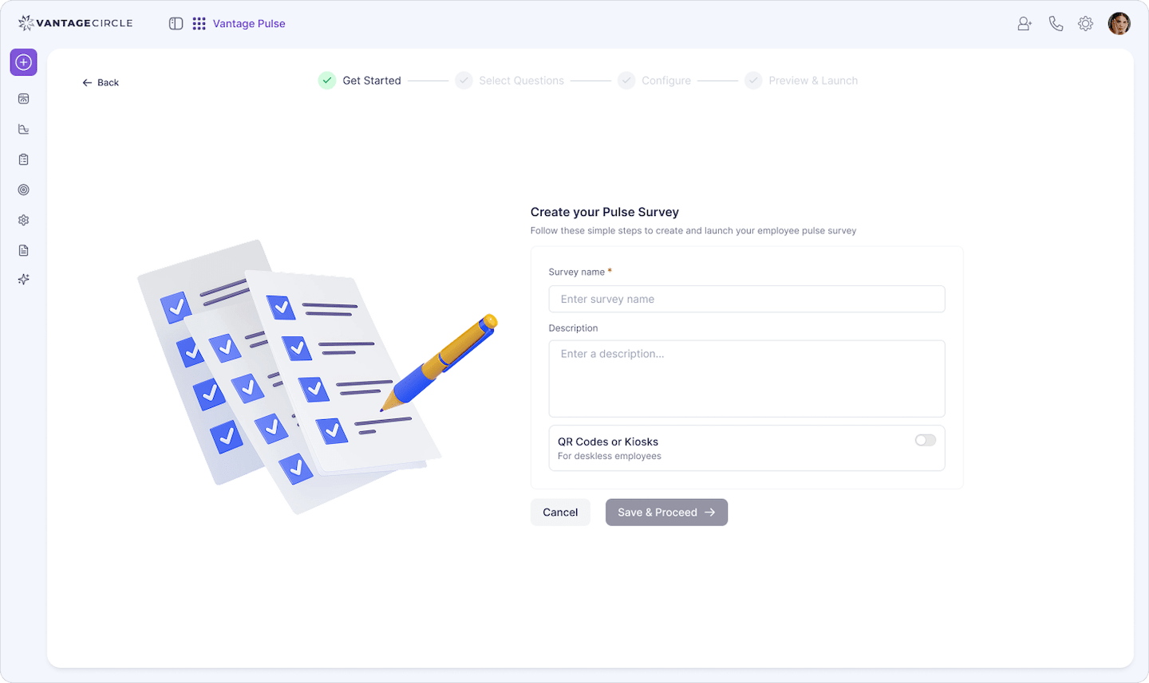
Task: Open the apps grid icon next to Vantage Pulse
Action: [x=199, y=23]
